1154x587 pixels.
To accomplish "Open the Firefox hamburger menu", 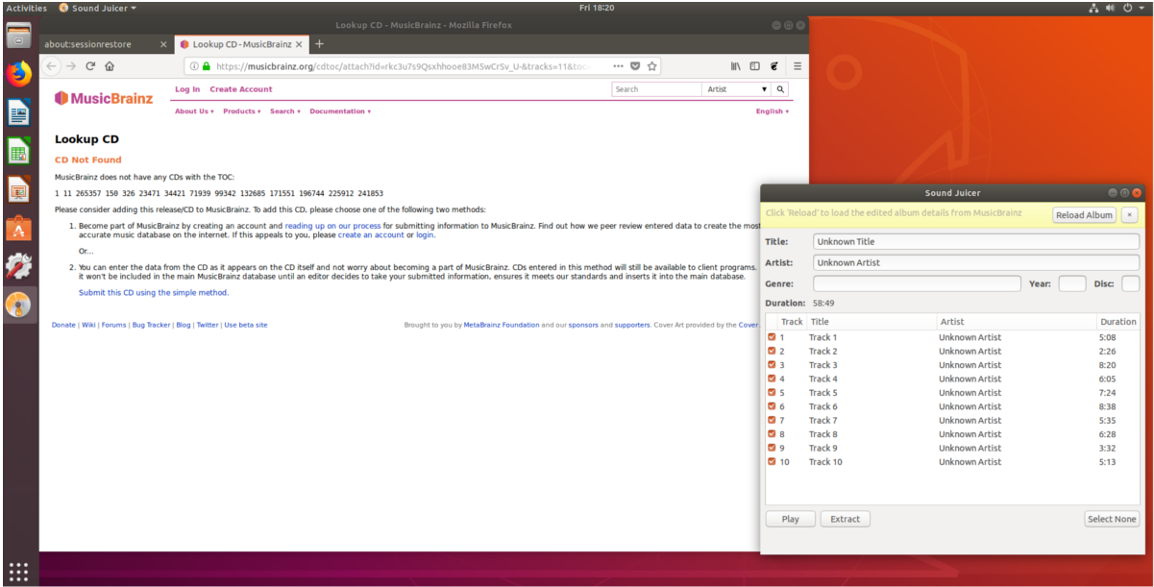I will [797, 66].
